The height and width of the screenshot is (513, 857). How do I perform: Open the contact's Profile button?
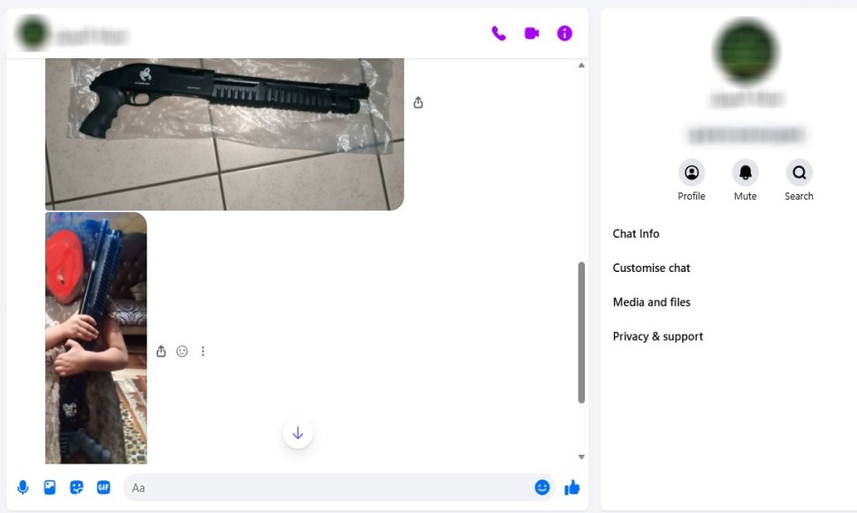[x=691, y=173]
